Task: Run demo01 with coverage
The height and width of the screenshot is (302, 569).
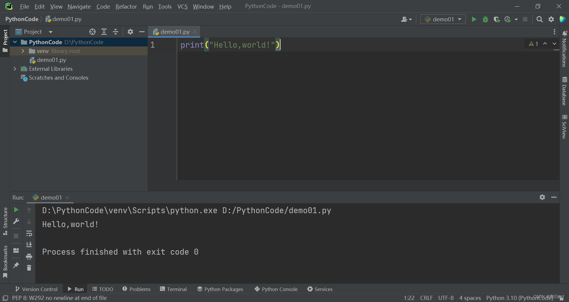Action: pyautogui.click(x=497, y=19)
